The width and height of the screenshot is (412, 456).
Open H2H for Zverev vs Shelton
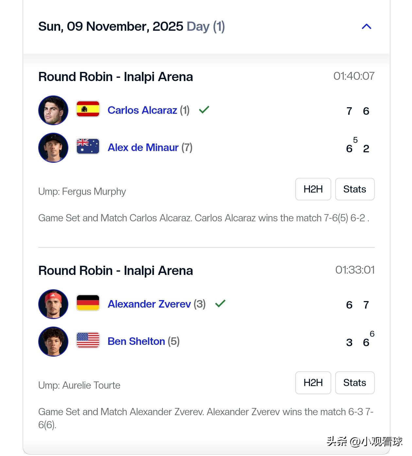[x=313, y=383]
